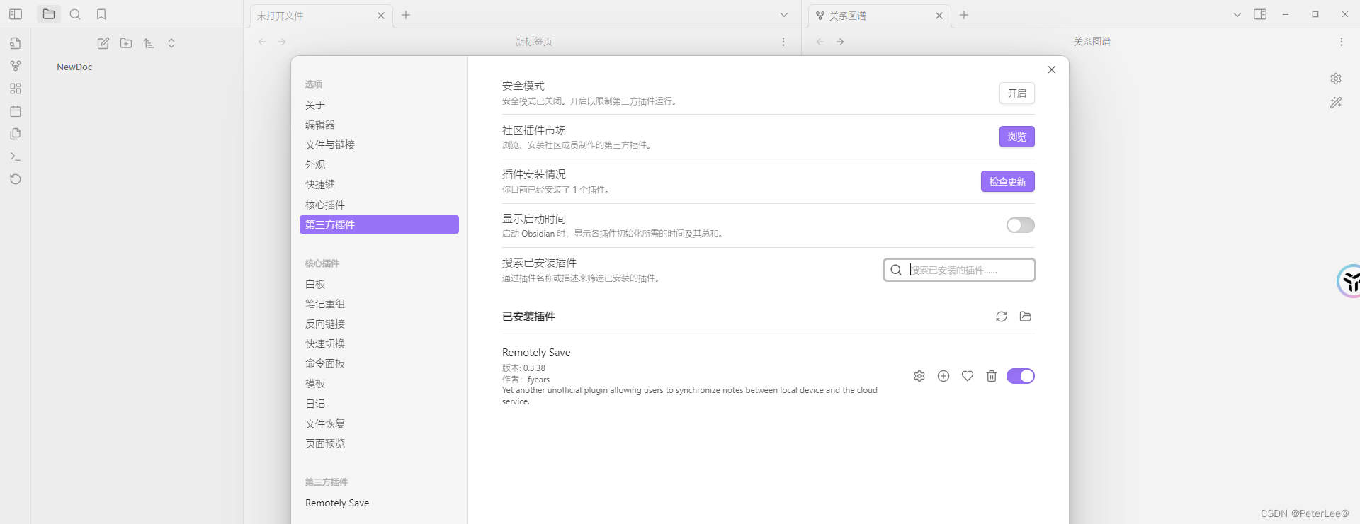Close the settings dialog
The height and width of the screenshot is (524, 1360).
coord(1052,69)
